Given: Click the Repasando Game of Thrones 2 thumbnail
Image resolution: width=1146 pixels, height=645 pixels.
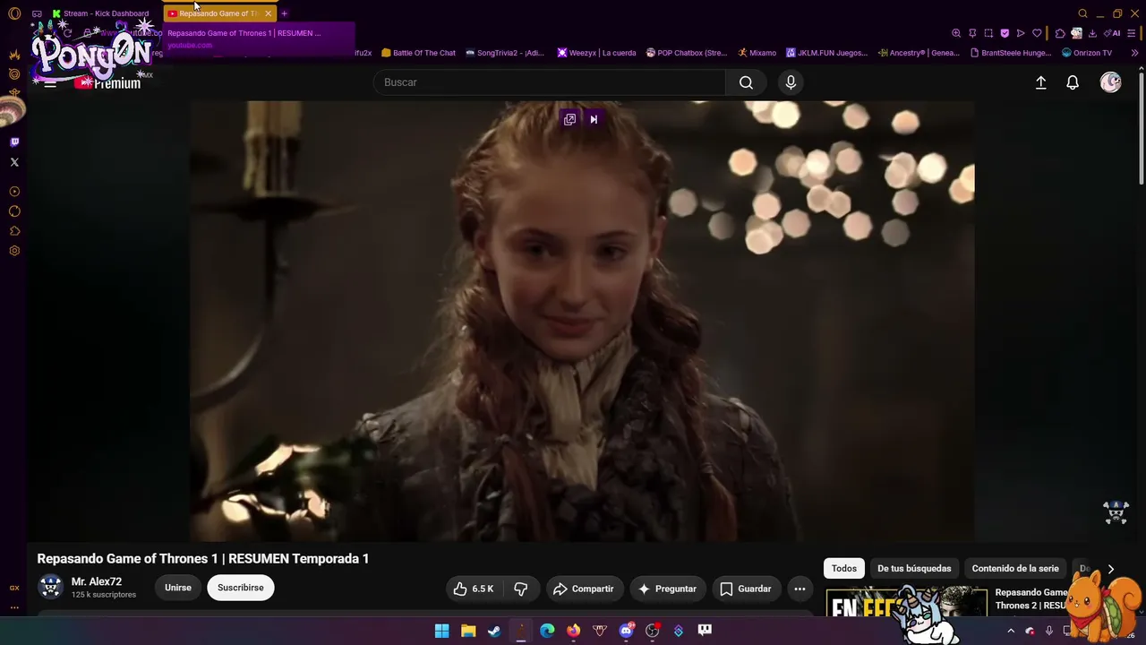Looking at the screenshot, I should point(906,601).
